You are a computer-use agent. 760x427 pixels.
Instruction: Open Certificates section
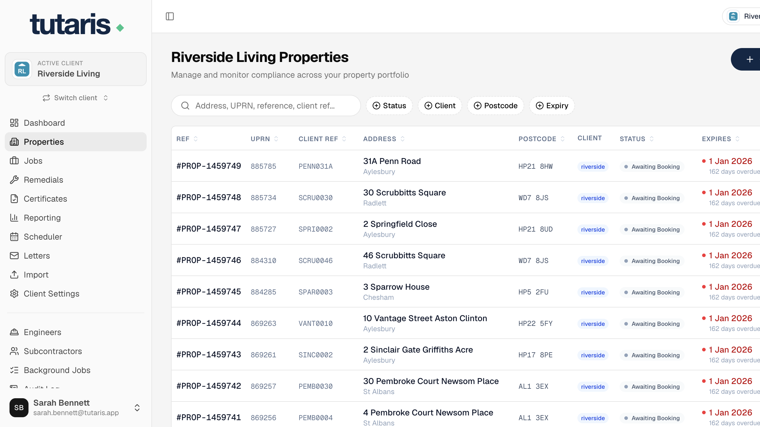click(76, 199)
